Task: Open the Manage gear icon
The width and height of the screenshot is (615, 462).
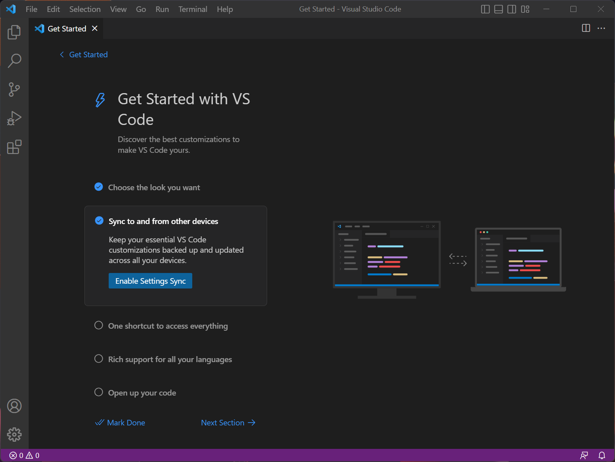Action: point(14,435)
